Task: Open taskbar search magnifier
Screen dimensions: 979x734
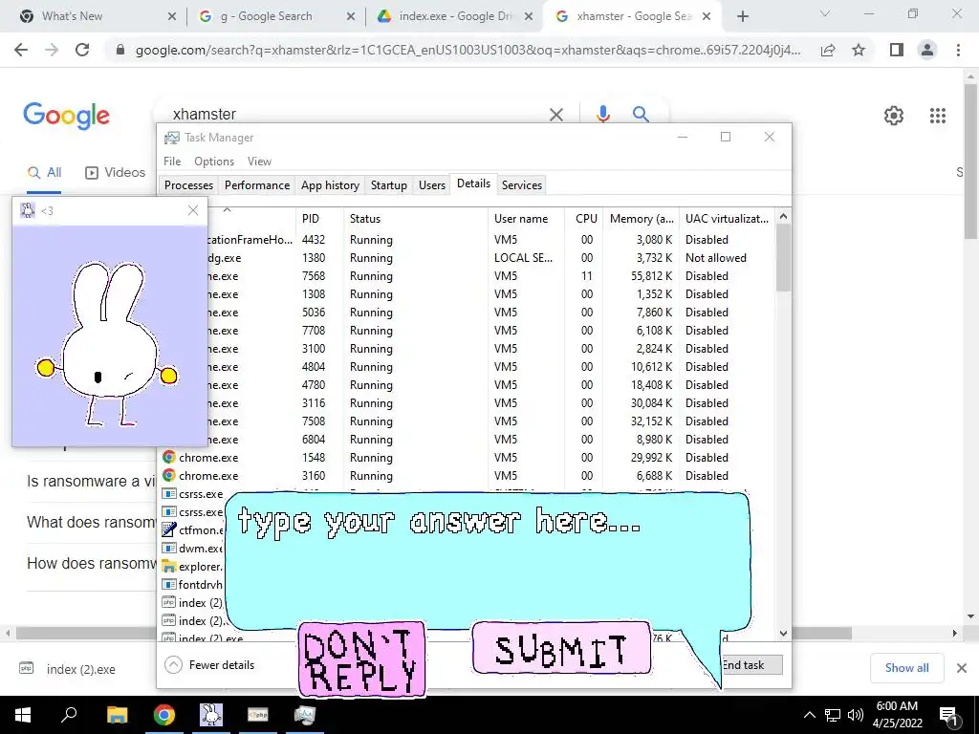Action: coord(69,715)
